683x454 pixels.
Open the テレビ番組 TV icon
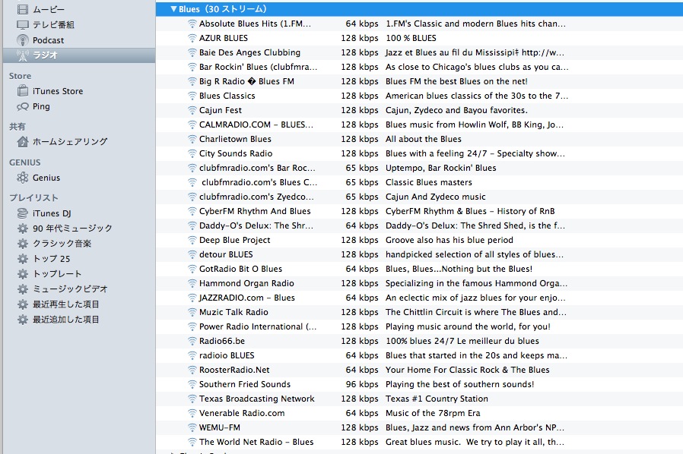pos(23,25)
